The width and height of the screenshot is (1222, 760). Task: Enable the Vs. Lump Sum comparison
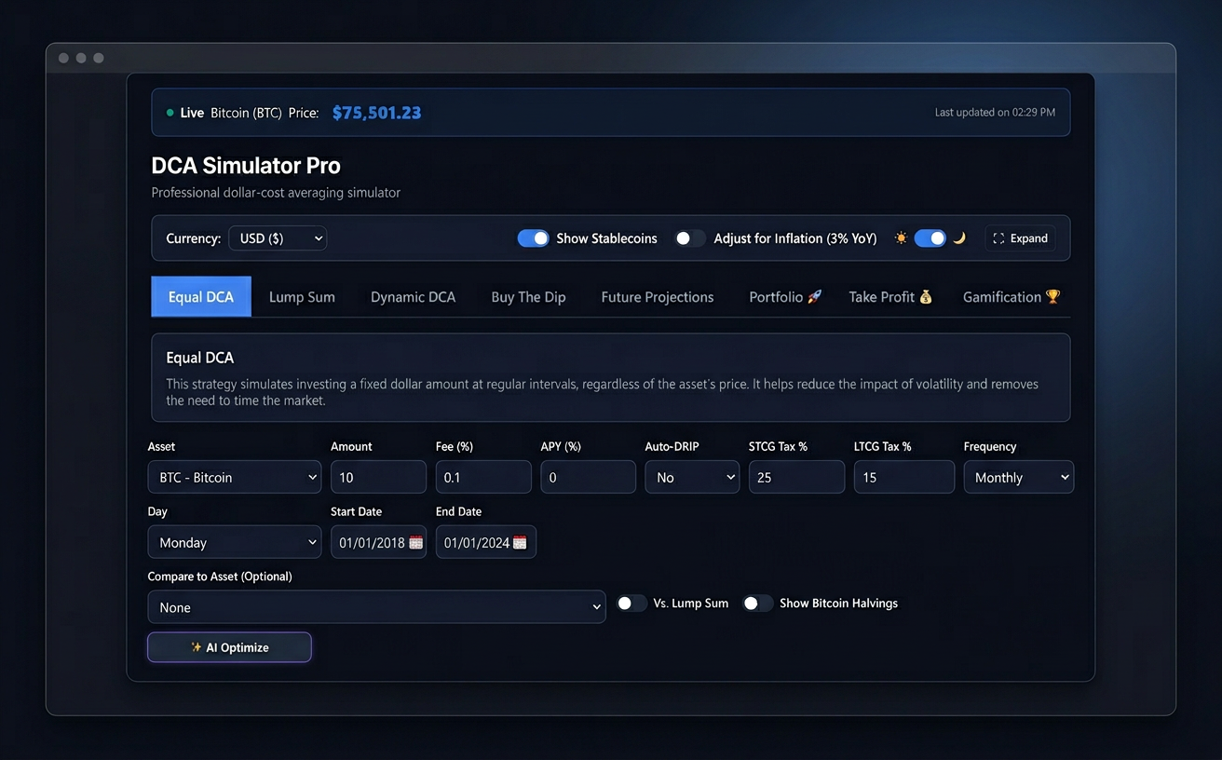click(631, 603)
